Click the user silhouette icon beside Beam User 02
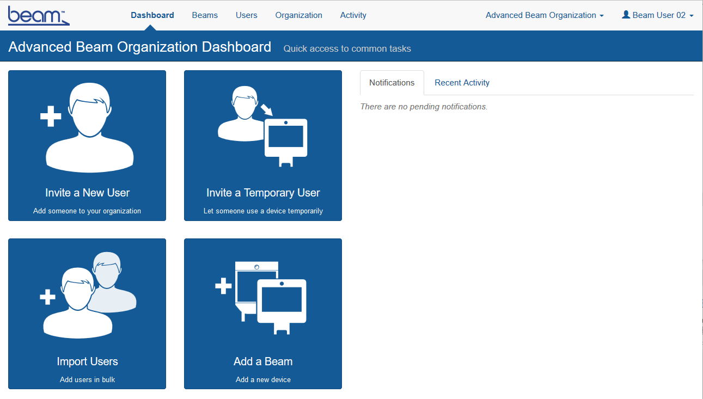 (626, 15)
